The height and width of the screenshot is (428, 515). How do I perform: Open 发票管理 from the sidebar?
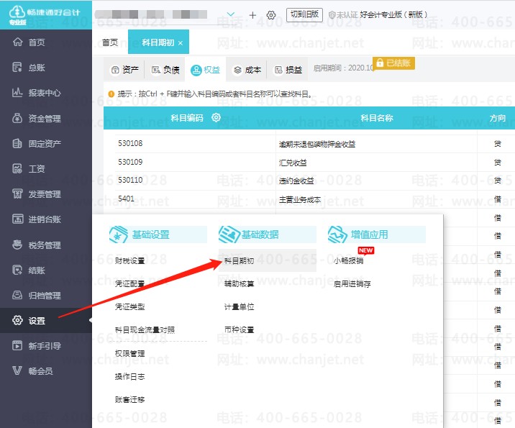click(x=44, y=194)
